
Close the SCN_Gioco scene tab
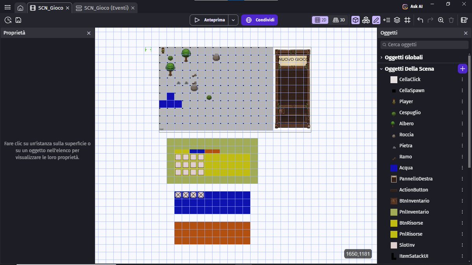coord(68,8)
